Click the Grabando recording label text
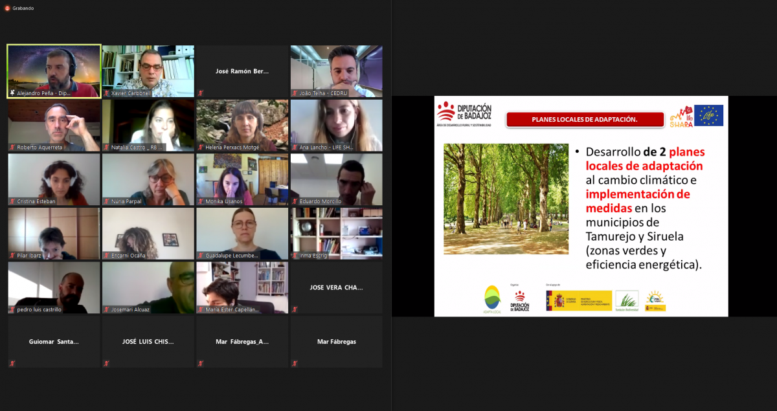This screenshot has height=411, width=777. click(23, 8)
